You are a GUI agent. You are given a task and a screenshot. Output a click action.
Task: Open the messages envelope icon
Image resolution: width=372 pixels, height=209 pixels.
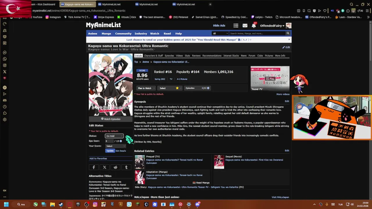pyautogui.click(x=245, y=26)
